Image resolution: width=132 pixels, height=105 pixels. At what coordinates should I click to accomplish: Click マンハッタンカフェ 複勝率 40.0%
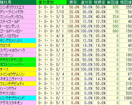coord(101,17)
